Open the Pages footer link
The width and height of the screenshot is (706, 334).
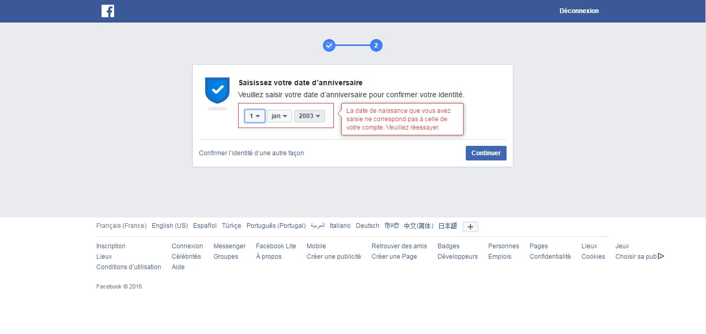(539, 246)
